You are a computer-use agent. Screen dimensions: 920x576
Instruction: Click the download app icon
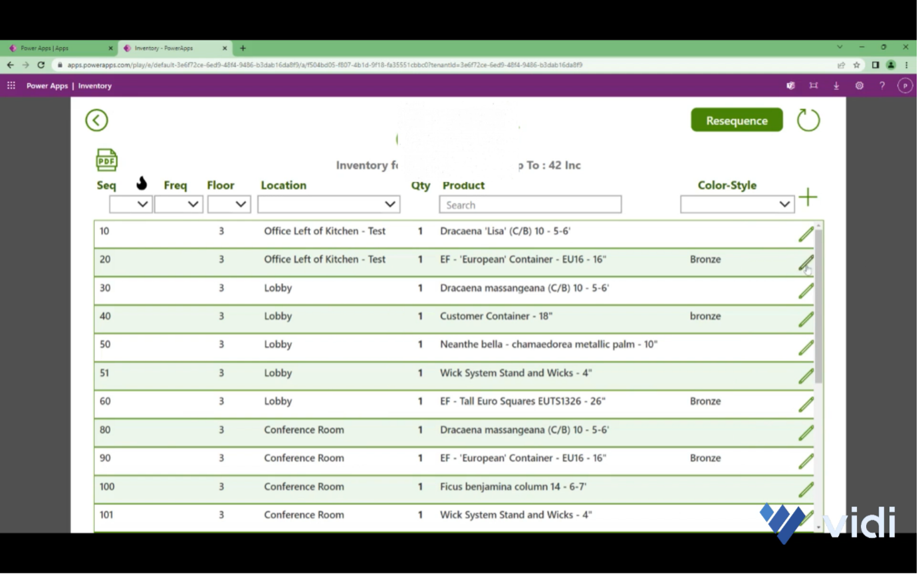pos(836,85)
